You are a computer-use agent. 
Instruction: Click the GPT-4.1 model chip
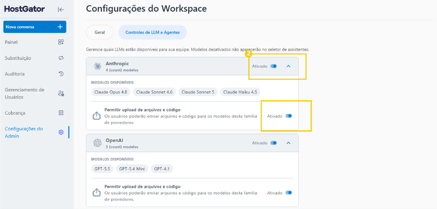tap(162, 169)
